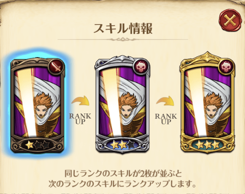Click the skull icon on gold card
The image size is (245, 194).
[226, 67]
